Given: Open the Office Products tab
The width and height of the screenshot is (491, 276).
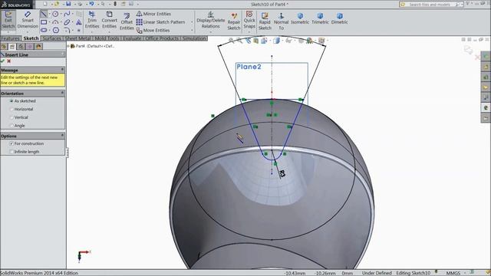Looking at the screenshot, I should click(162, 38).
